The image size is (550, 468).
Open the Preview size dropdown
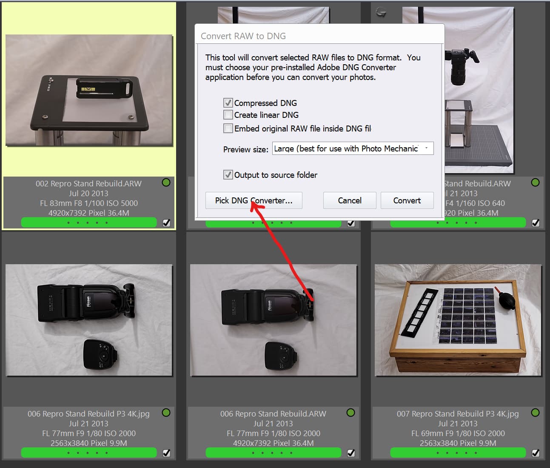(353, 148)
